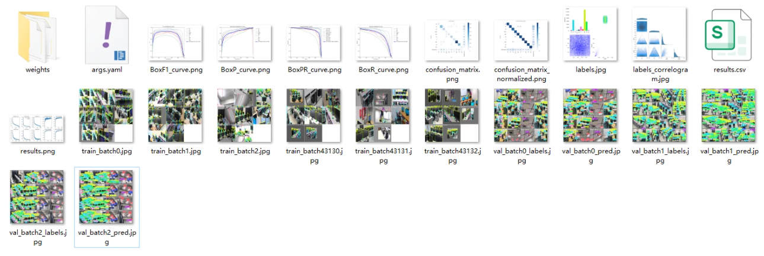Click the 'labels_correlogram.jpg' file name
The width and height of the screenshot is (764, 256).
pyautogui.click(x=660, y=74)
